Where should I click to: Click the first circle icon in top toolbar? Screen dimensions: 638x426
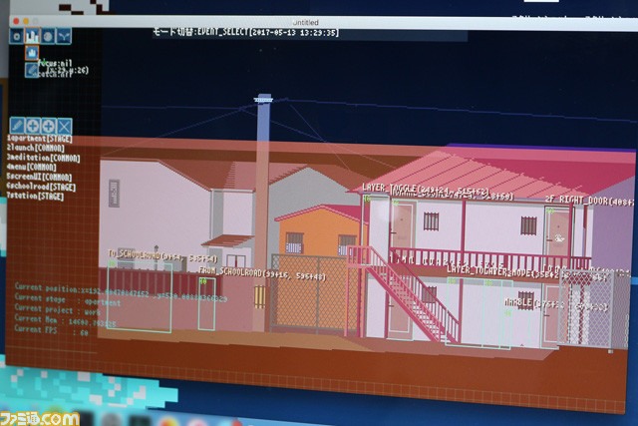(17, 36)
